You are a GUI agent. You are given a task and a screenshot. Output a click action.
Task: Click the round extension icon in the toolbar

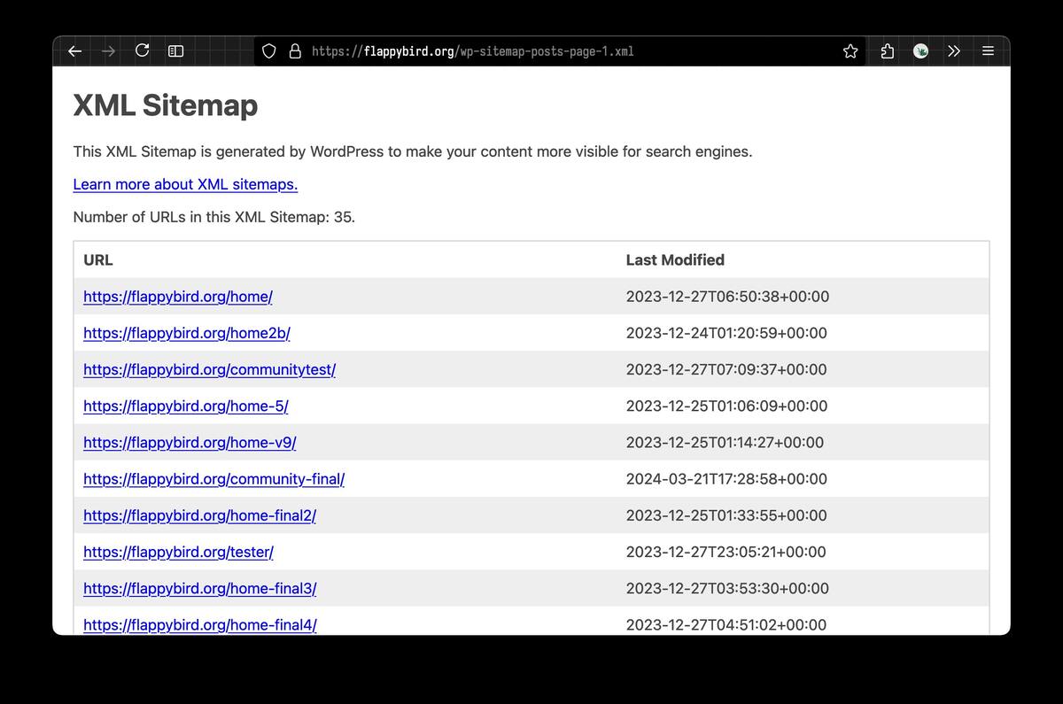(x=921, y=51)
